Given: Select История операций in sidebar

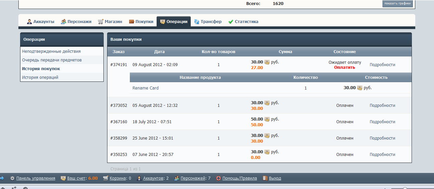Looking at the screenshot, I should coord(40,77).
